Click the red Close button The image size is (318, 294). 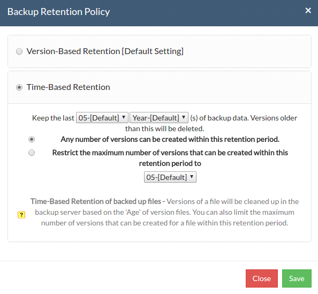262,278
